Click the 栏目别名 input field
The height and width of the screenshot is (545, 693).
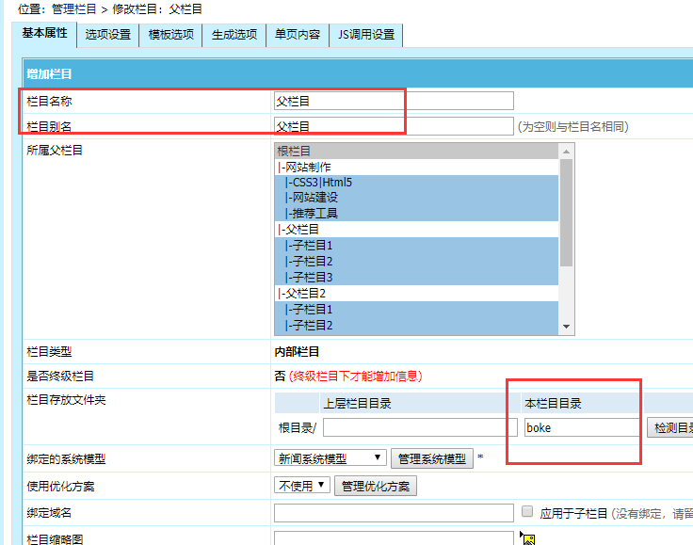pyautogui.click(x=394, y=126)
